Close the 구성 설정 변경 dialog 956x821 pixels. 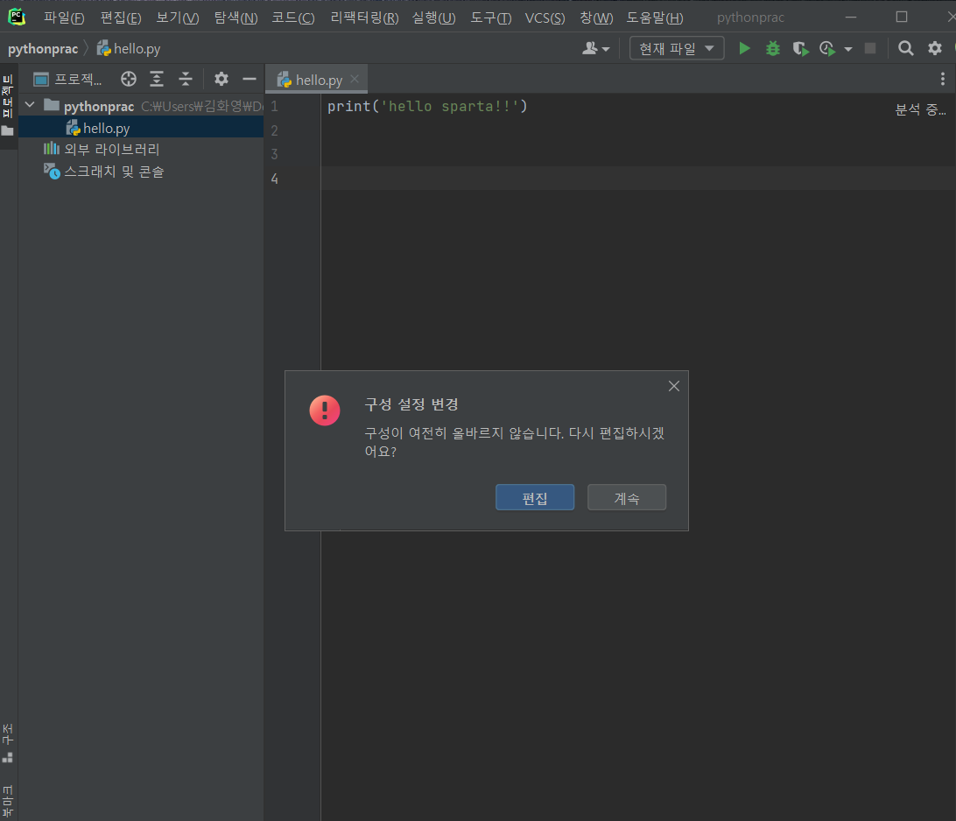(x=674, y=386)
